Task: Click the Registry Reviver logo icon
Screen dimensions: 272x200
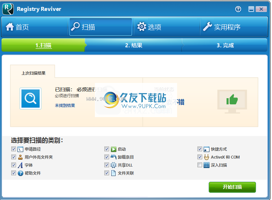Action: [x=8, y=9]
